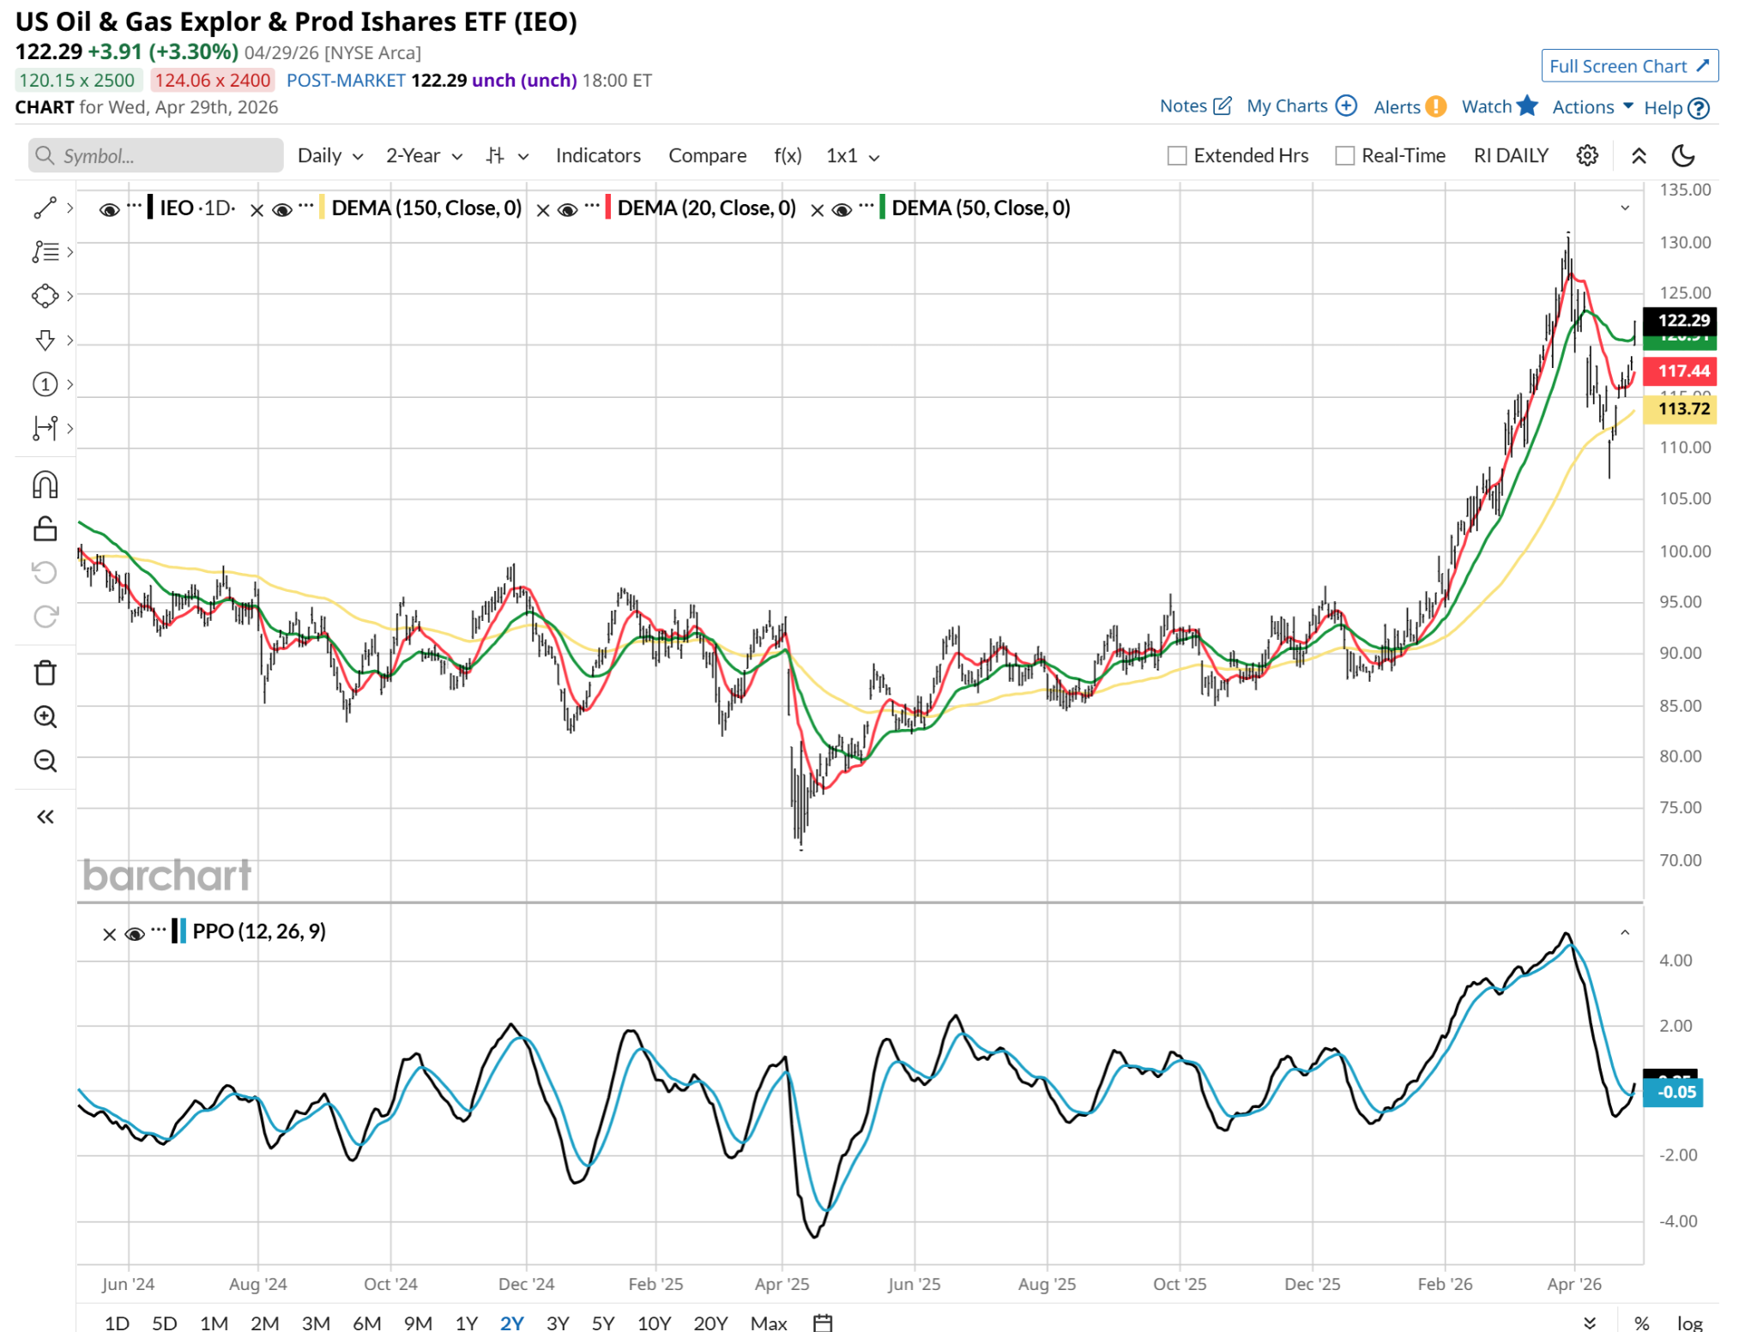Open the Daily frequency dropdown
Image resolution: width=1757 pixels, height=1332 pixels.
coord(330,155)
